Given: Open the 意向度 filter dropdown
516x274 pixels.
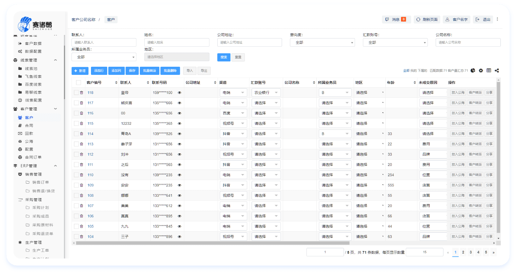Looking at the screenshot, I should 322,42.
